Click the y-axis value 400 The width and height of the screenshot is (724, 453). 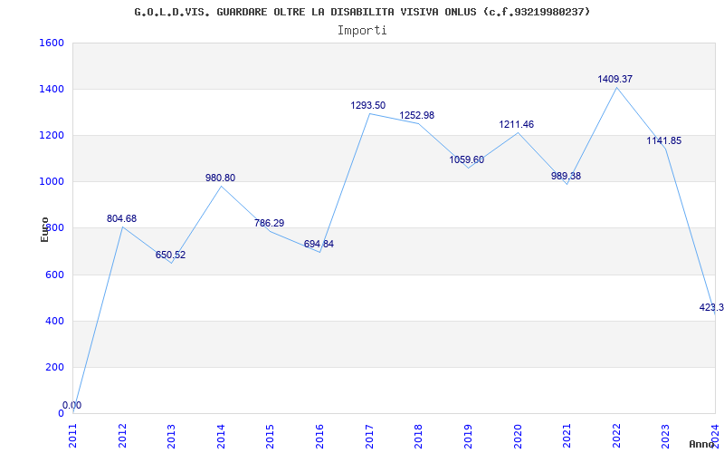click(54, 322)
